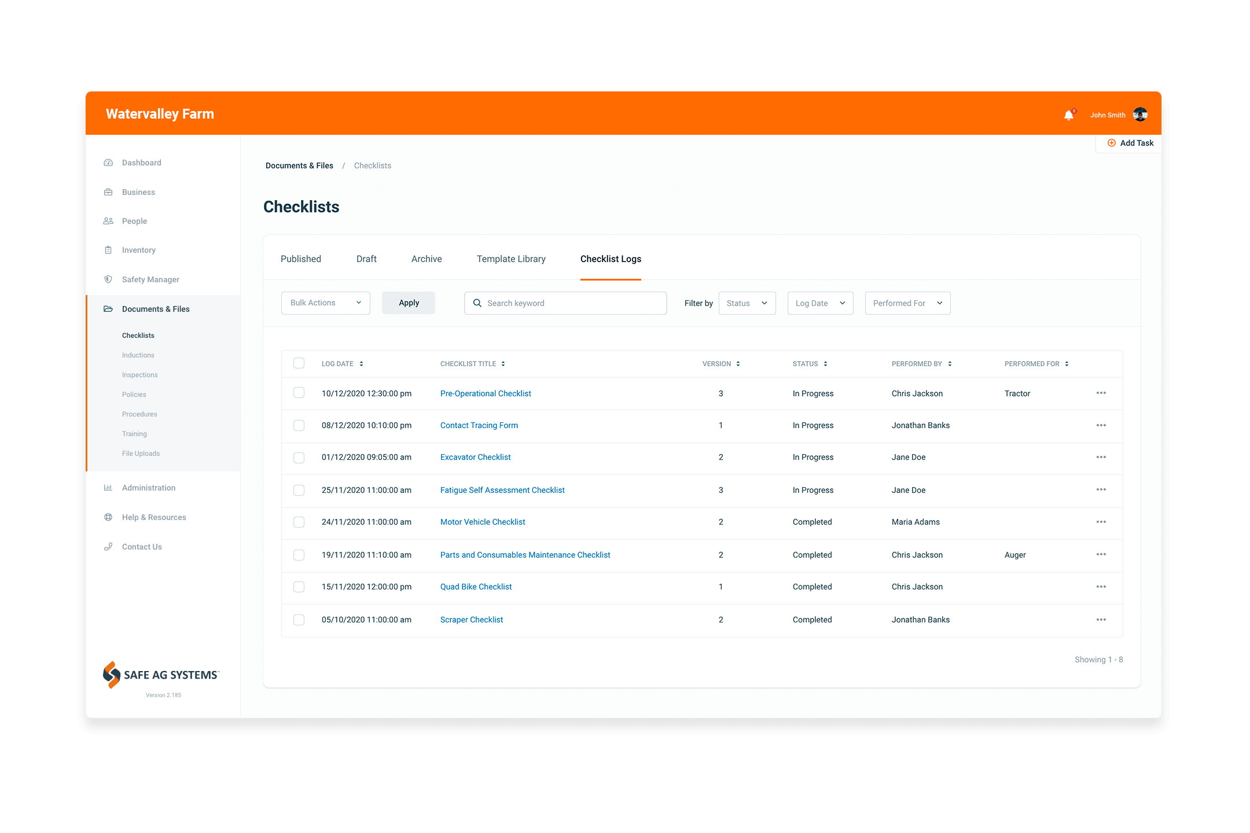Click the Scraper Checklist link
This screenshot has width=1250, height=833.
click(472, 619)
